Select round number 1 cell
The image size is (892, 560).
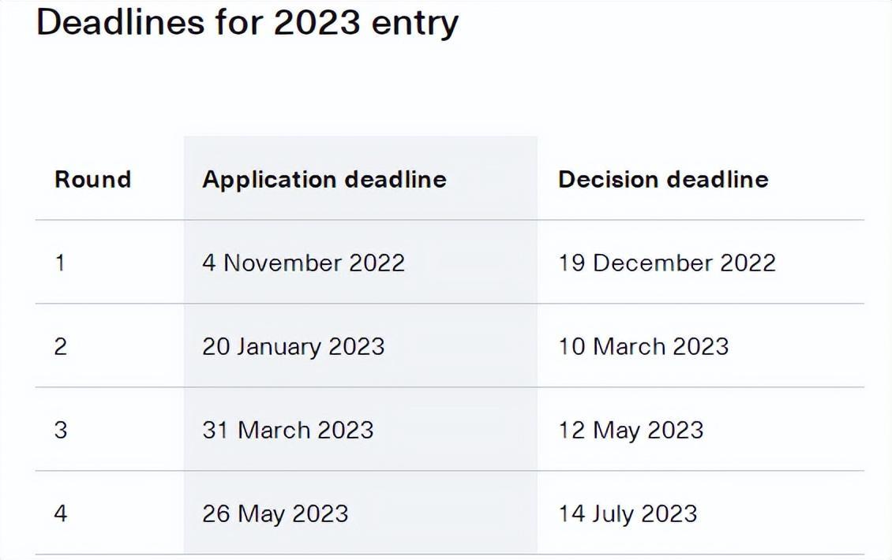(60, 263)
